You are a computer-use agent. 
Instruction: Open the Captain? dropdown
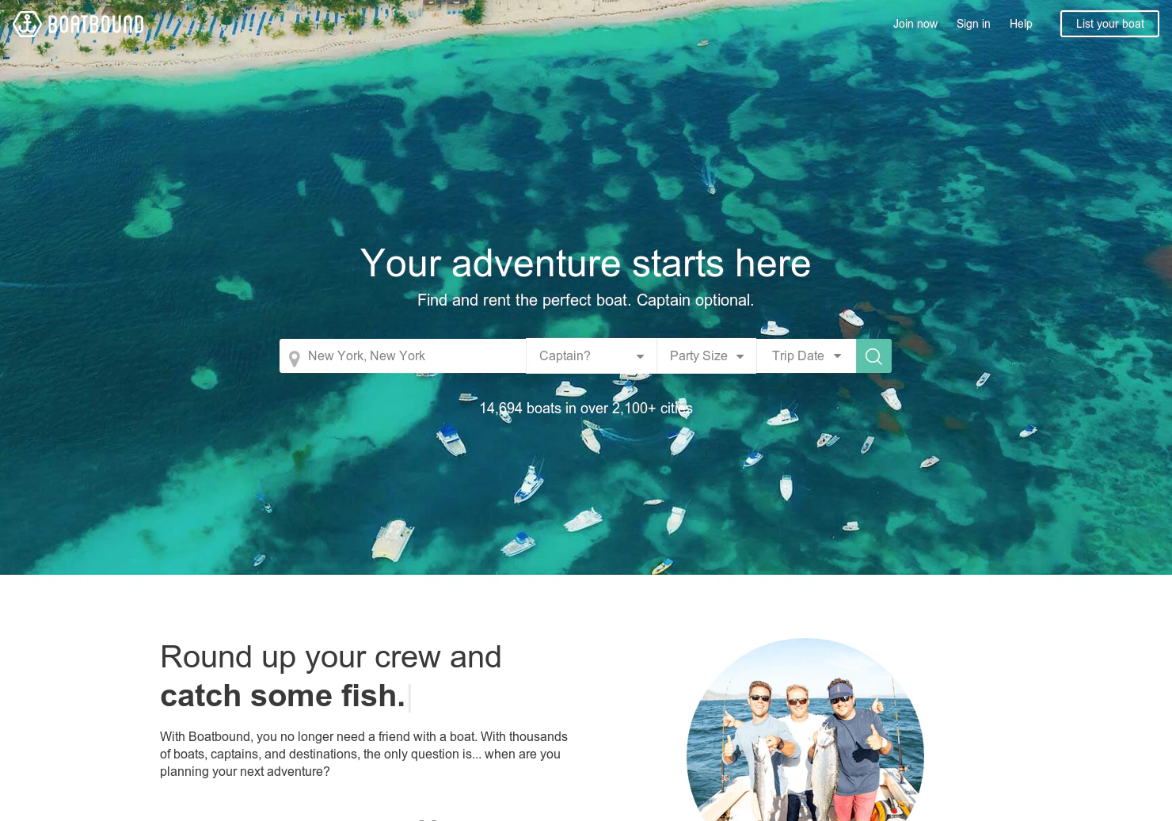click(x=592, y=356)
